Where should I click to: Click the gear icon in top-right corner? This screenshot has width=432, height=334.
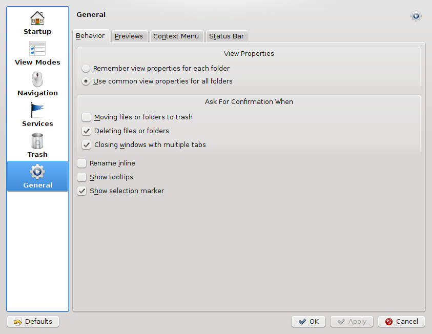pos(416,16)
